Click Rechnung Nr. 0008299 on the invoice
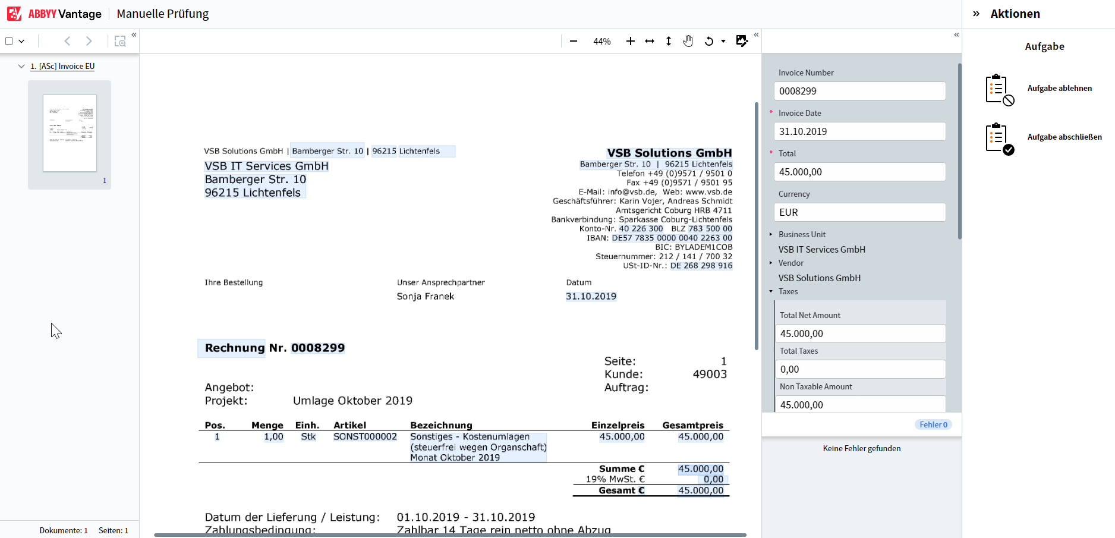The image size is (1115, 538). tap(275, 348)
